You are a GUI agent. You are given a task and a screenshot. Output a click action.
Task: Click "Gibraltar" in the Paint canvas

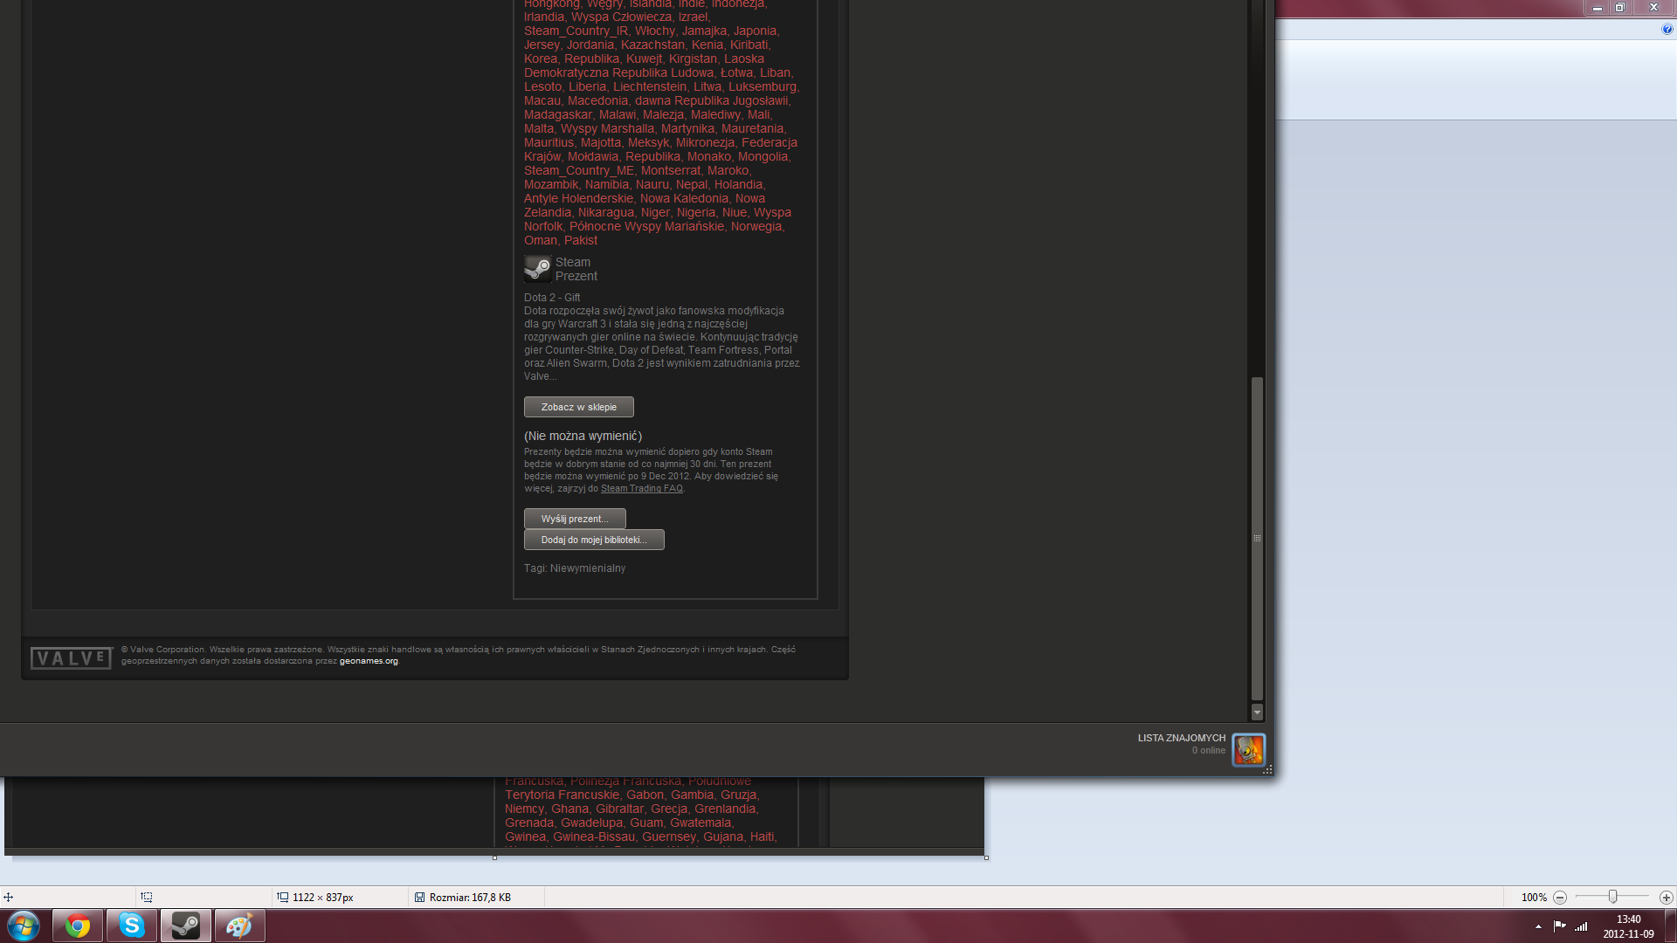[619, 809]
